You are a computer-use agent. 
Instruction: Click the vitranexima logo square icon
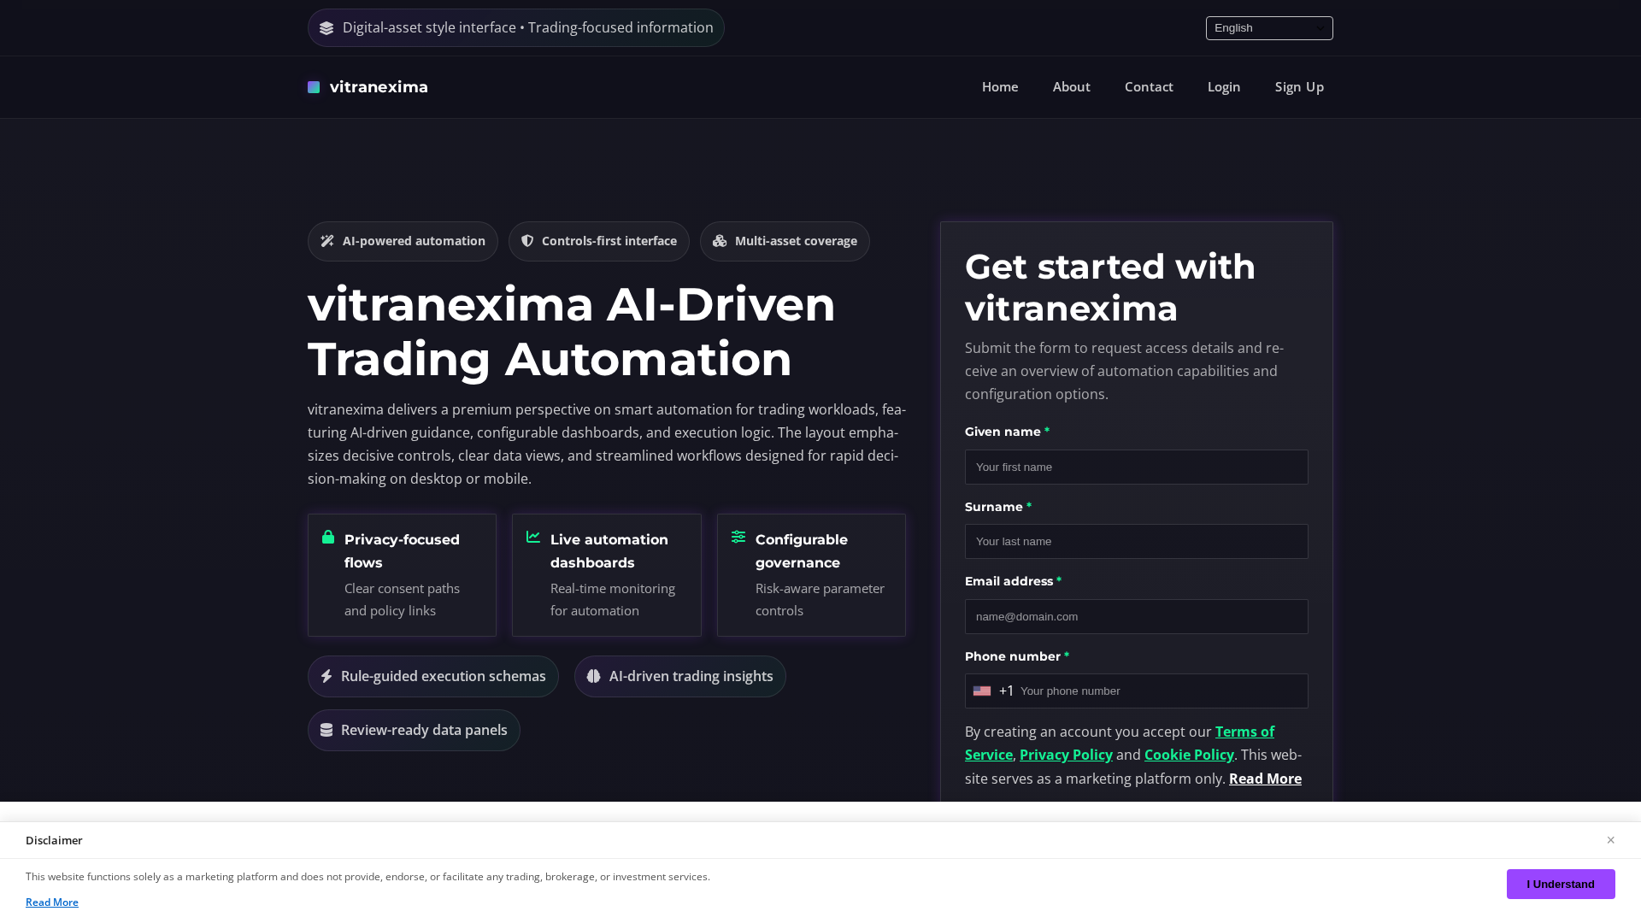click(314, 87)
